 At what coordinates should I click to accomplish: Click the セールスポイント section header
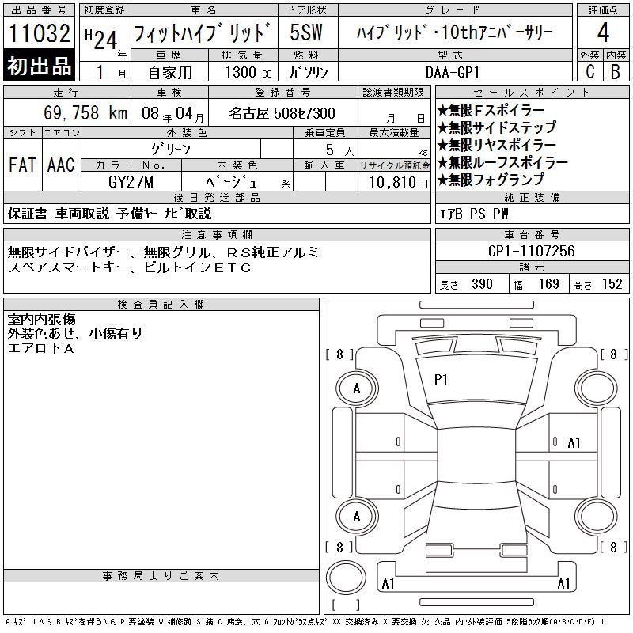532,92
